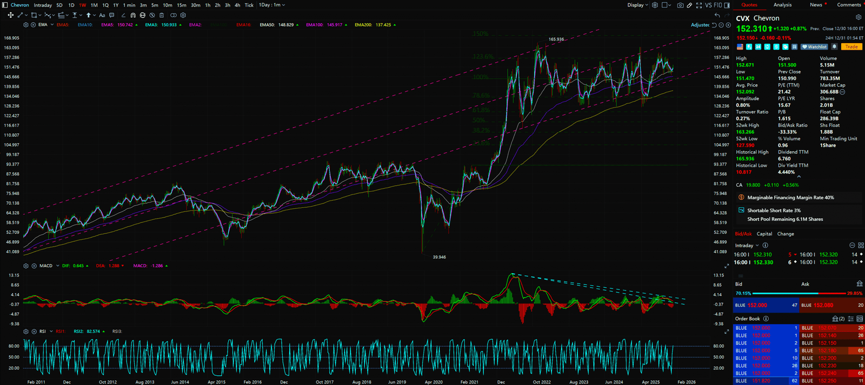Expand the 1Day : 1m interval dropdown

(x=271, y=5)
